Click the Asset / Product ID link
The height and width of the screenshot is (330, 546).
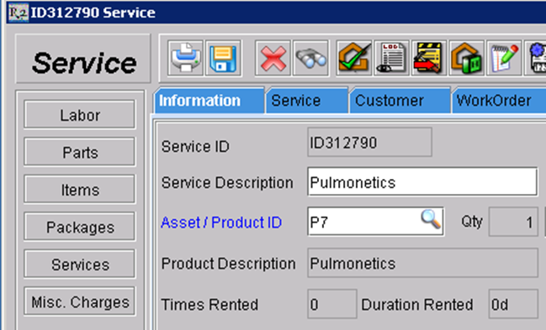click(x=221, y=223)
